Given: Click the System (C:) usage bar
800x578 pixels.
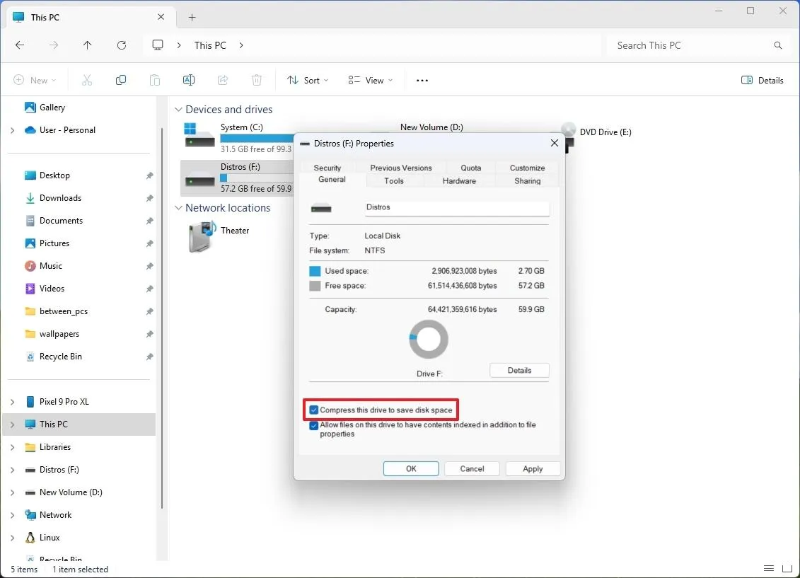Looking at the screenshot, I should 257,138.
